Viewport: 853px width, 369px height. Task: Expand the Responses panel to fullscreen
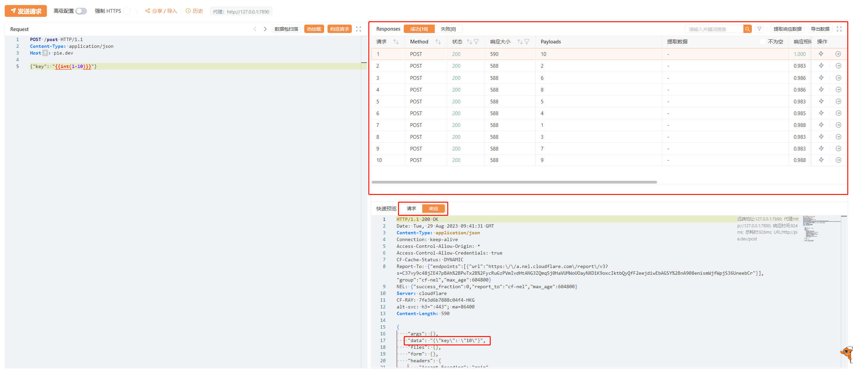click(839, 29)
